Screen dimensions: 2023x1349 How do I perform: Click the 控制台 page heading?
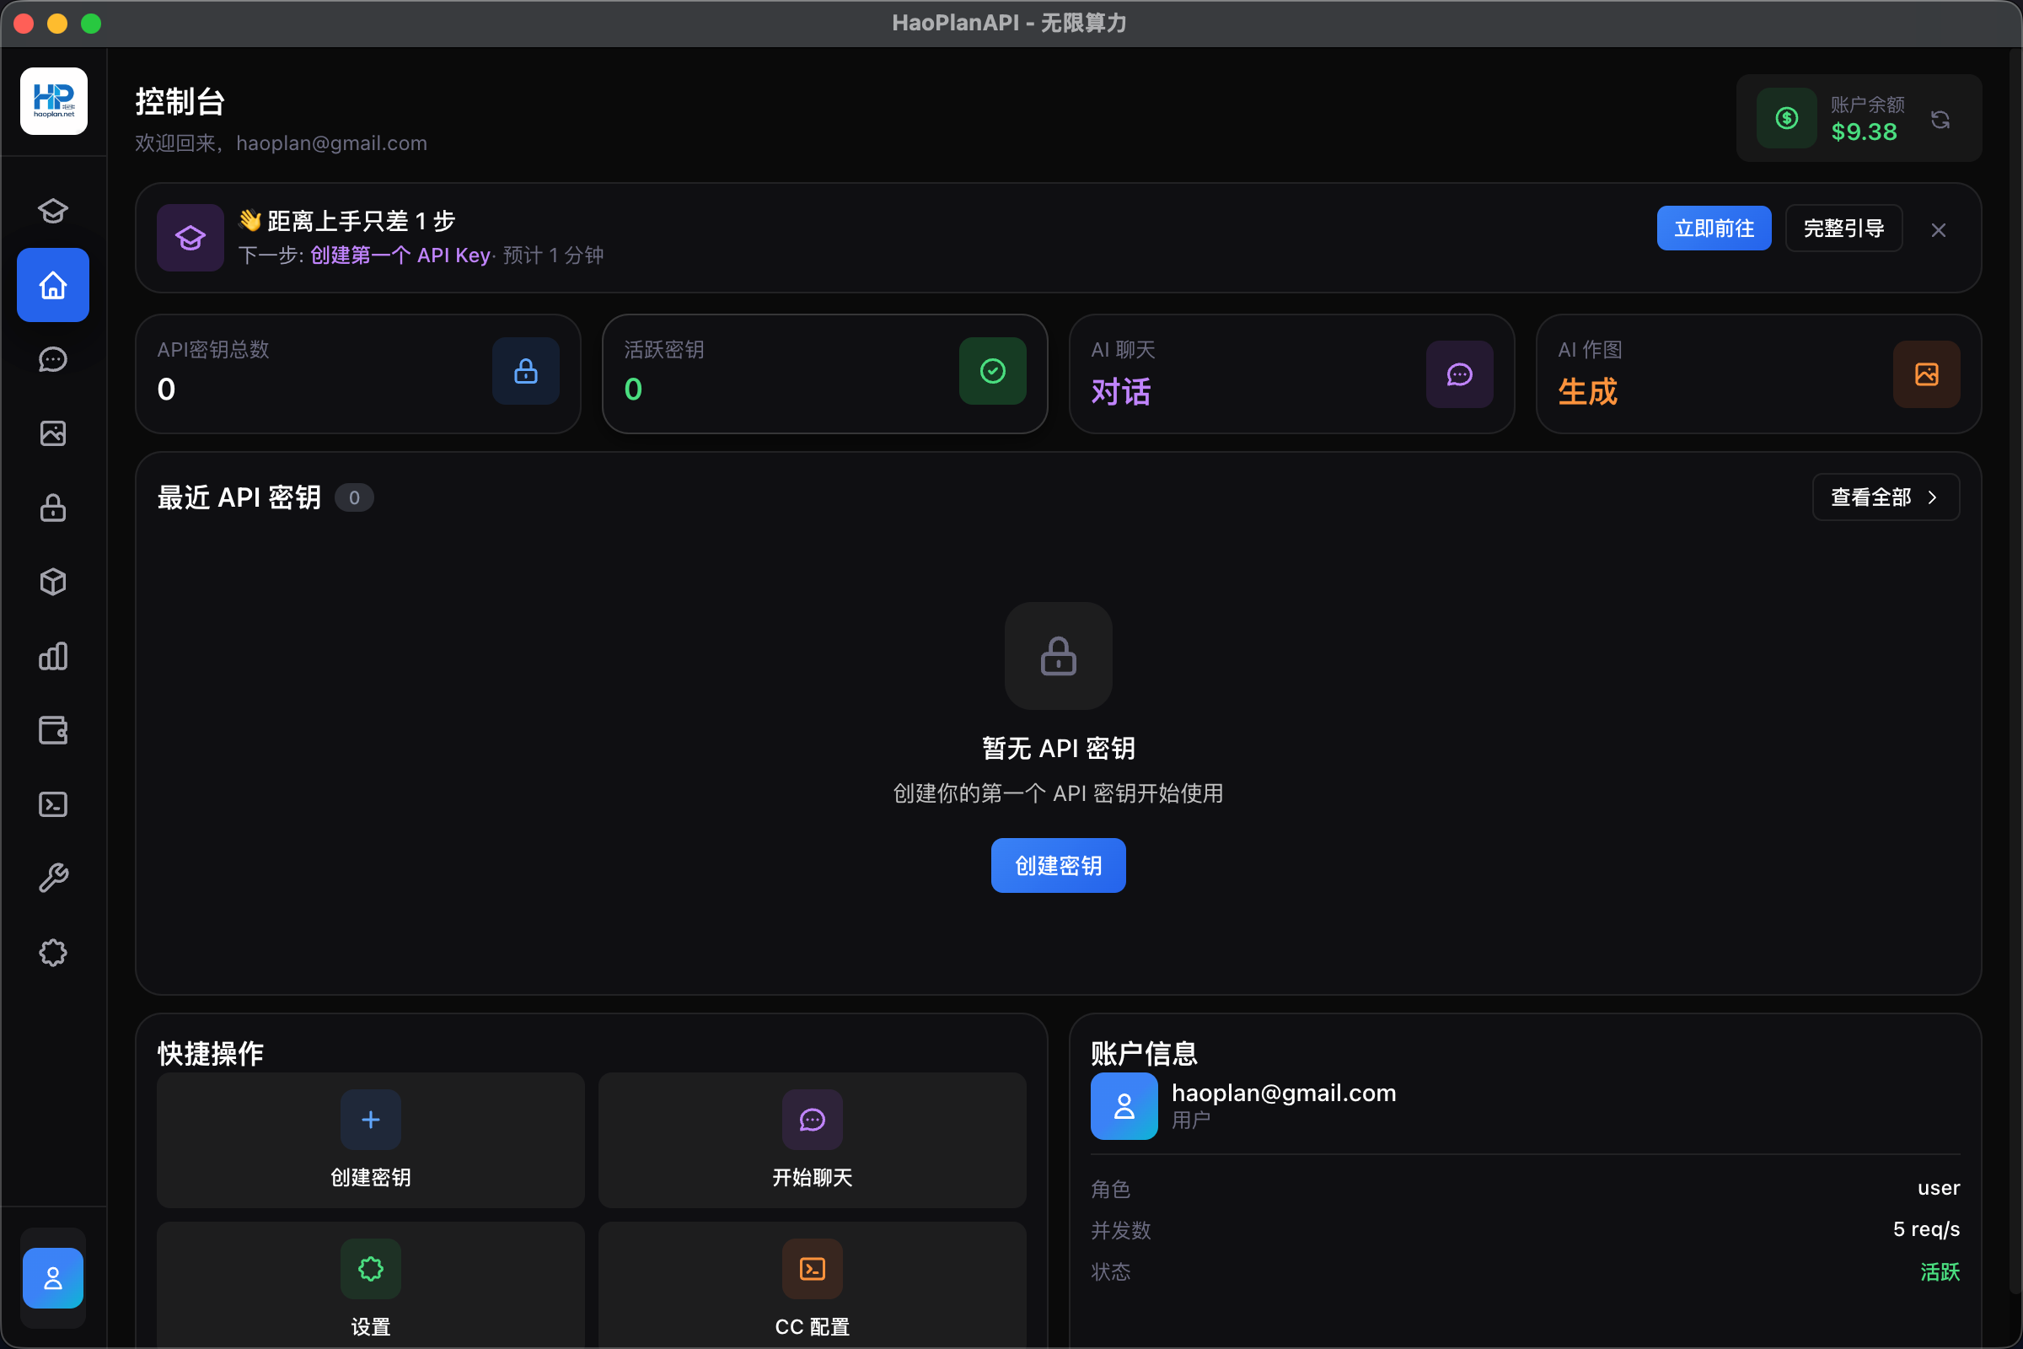180,101
